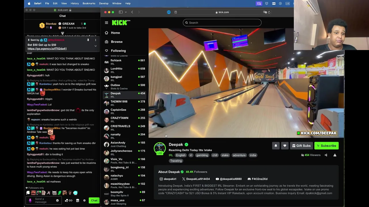Open natachyu channel in sidebar
Viewport: 369px width, 207px height.
pyautogui.click(x=125, y=177)
